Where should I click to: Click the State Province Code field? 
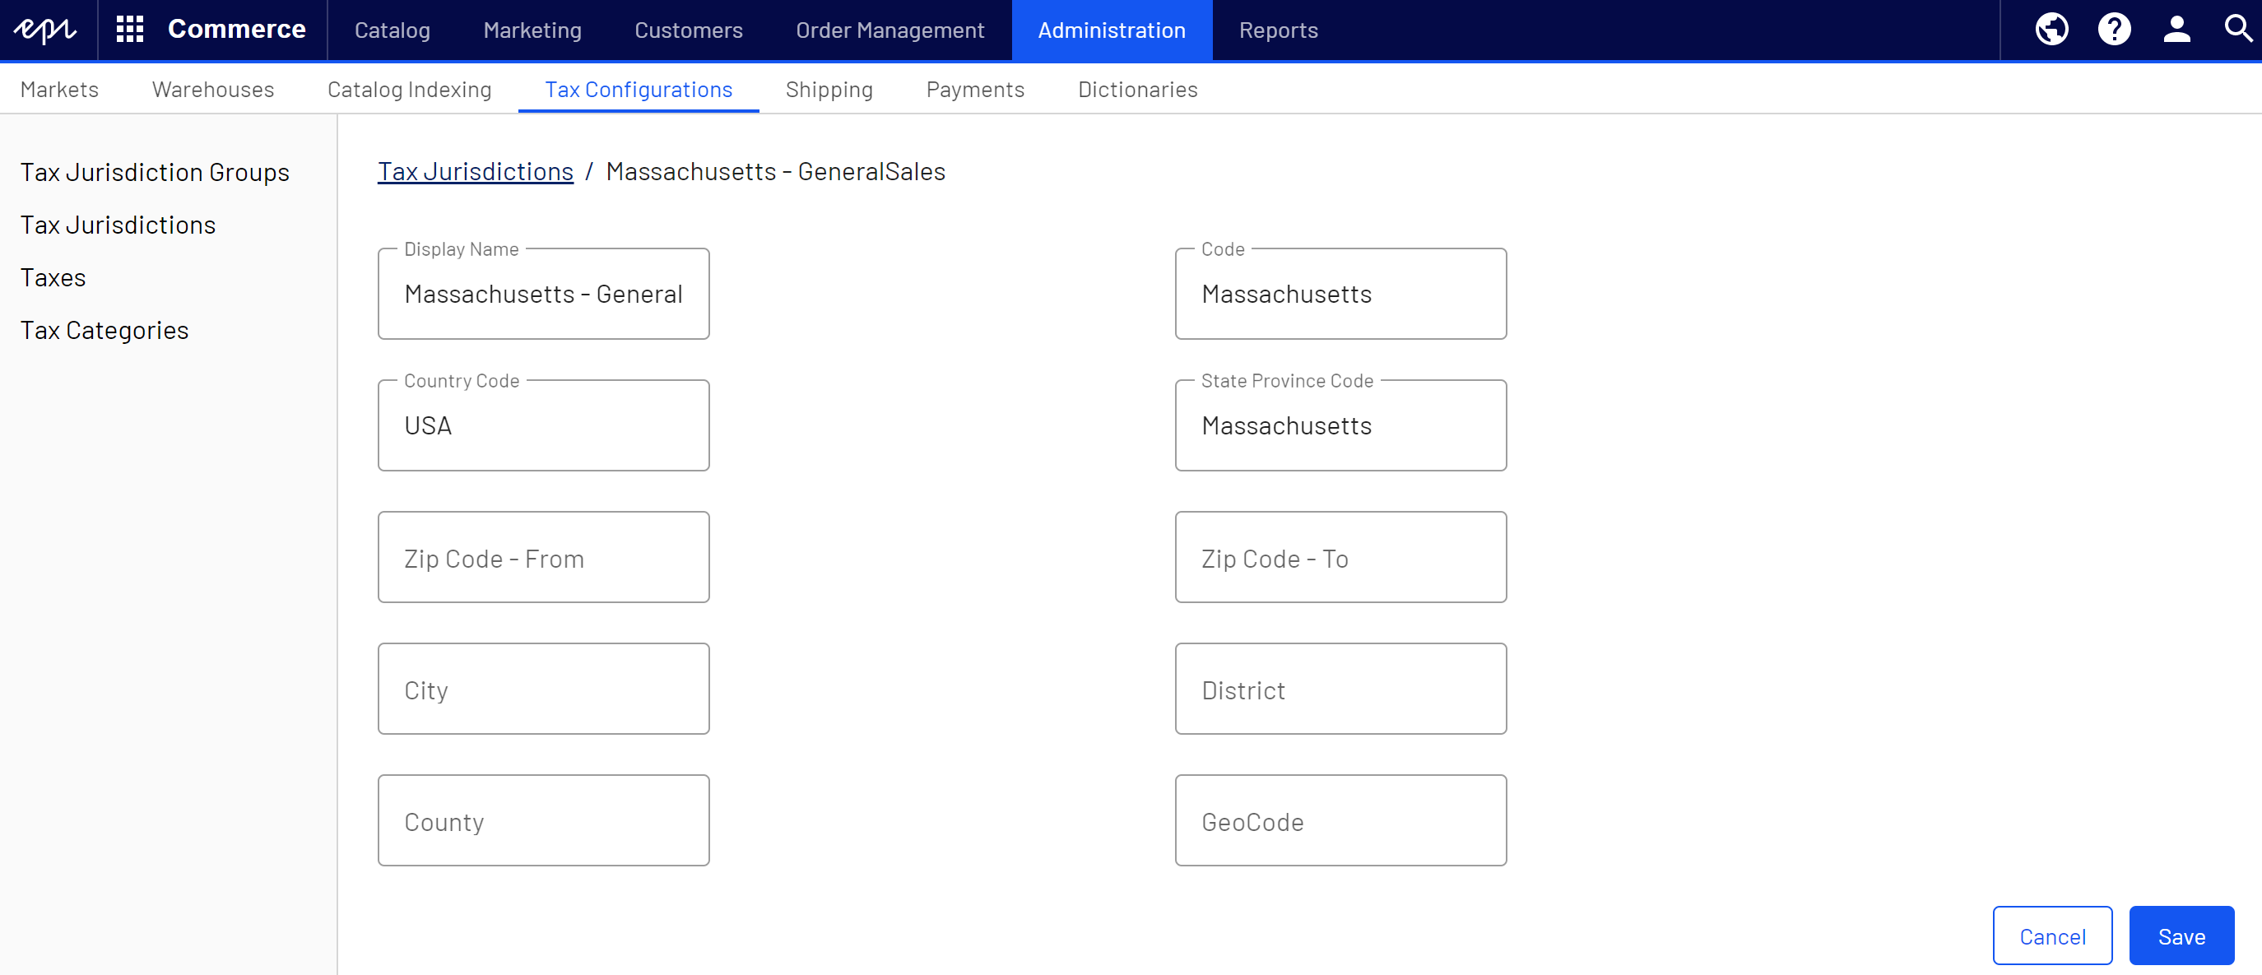(1340, 426)
